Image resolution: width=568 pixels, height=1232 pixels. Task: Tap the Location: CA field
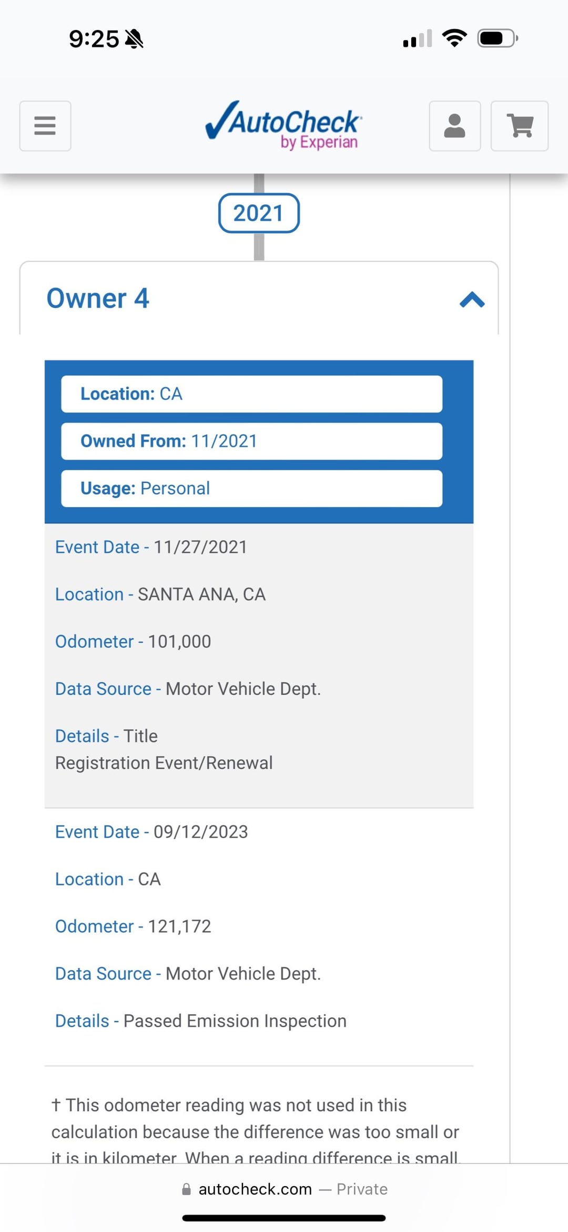[x=251, y=394]
